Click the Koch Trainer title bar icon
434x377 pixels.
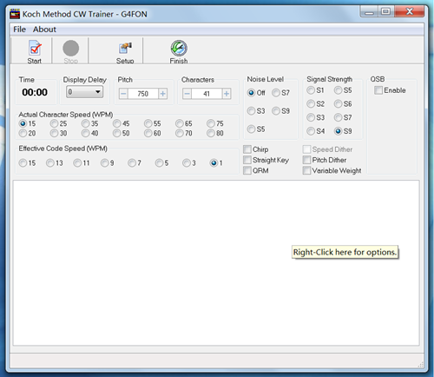click(x=15, y=14)
